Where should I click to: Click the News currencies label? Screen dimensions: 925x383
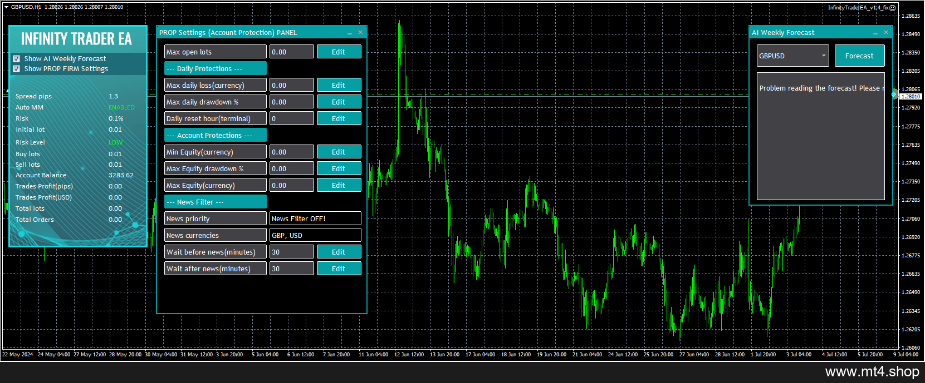click(216, 235)
